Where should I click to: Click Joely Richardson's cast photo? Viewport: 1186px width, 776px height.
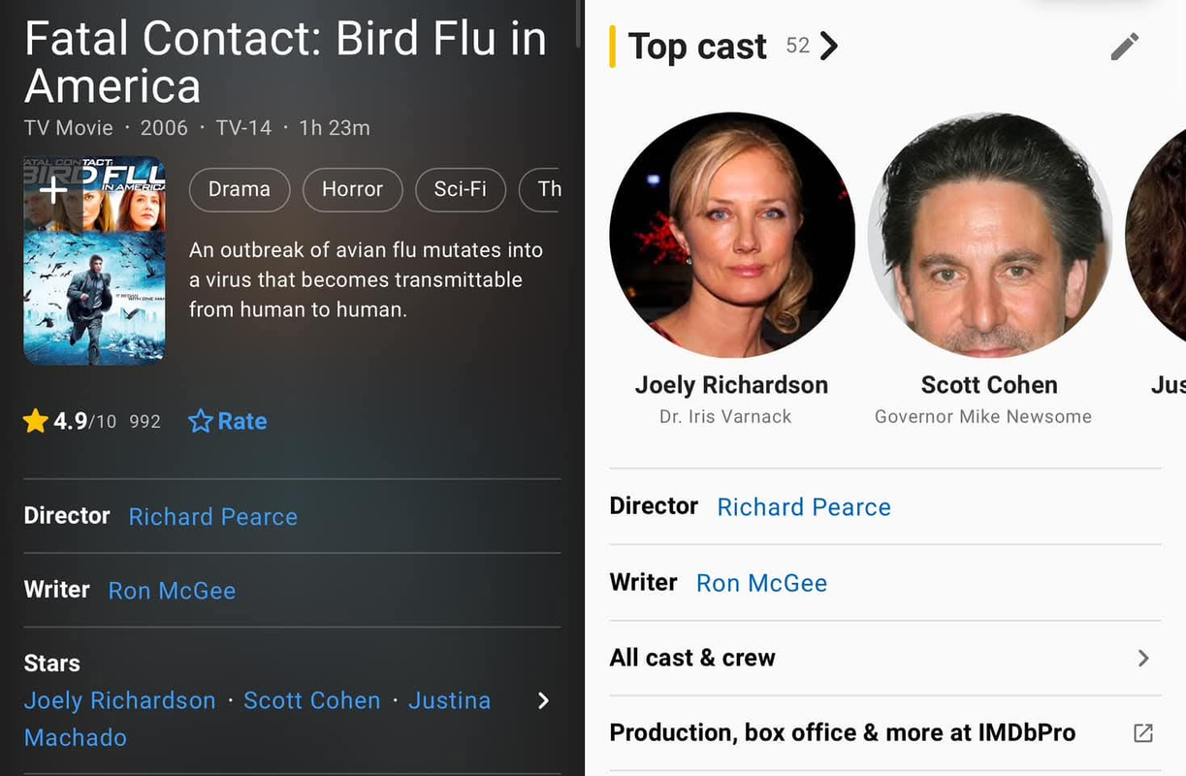[731, 236]
